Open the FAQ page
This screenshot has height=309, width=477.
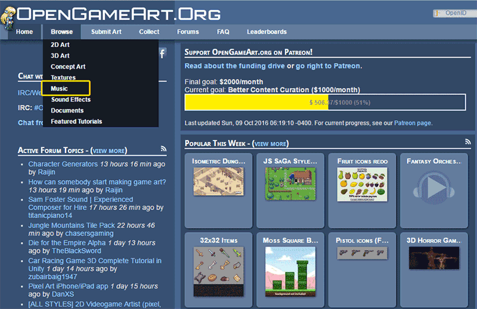click(x=223, y=32)
